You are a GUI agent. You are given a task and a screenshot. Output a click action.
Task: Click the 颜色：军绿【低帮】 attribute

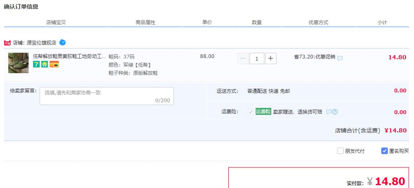pos(130,65)
